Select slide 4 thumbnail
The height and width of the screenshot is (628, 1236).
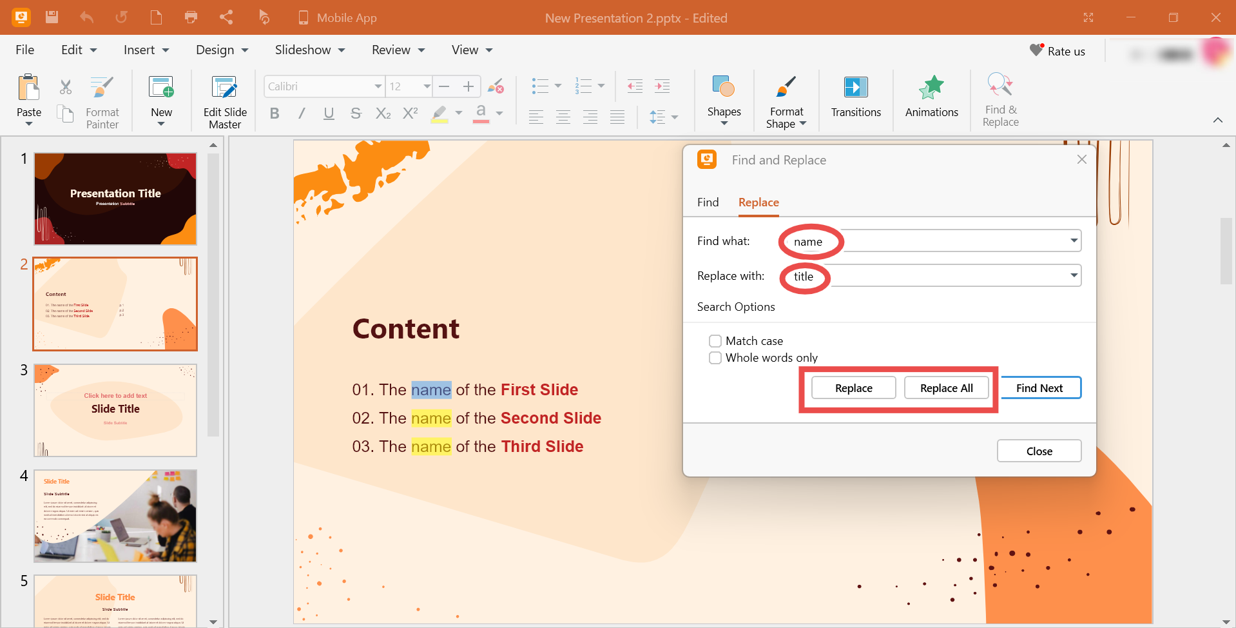115,516
